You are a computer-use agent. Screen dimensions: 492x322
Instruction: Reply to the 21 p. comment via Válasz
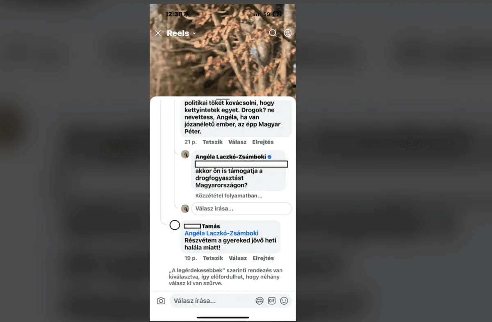tap(237, 142)
